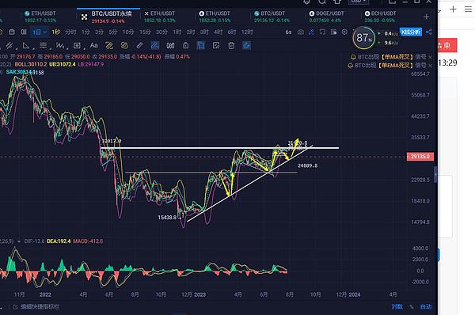Click the bell icon of 单MA死叉 alert
Image resolution: width=475 pixels, height=315 pixels.
[353, 57]
